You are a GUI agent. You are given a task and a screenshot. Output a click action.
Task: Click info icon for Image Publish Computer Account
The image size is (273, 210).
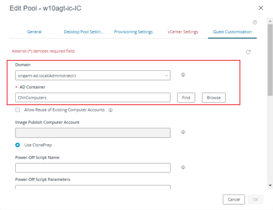tap(183, 132)
